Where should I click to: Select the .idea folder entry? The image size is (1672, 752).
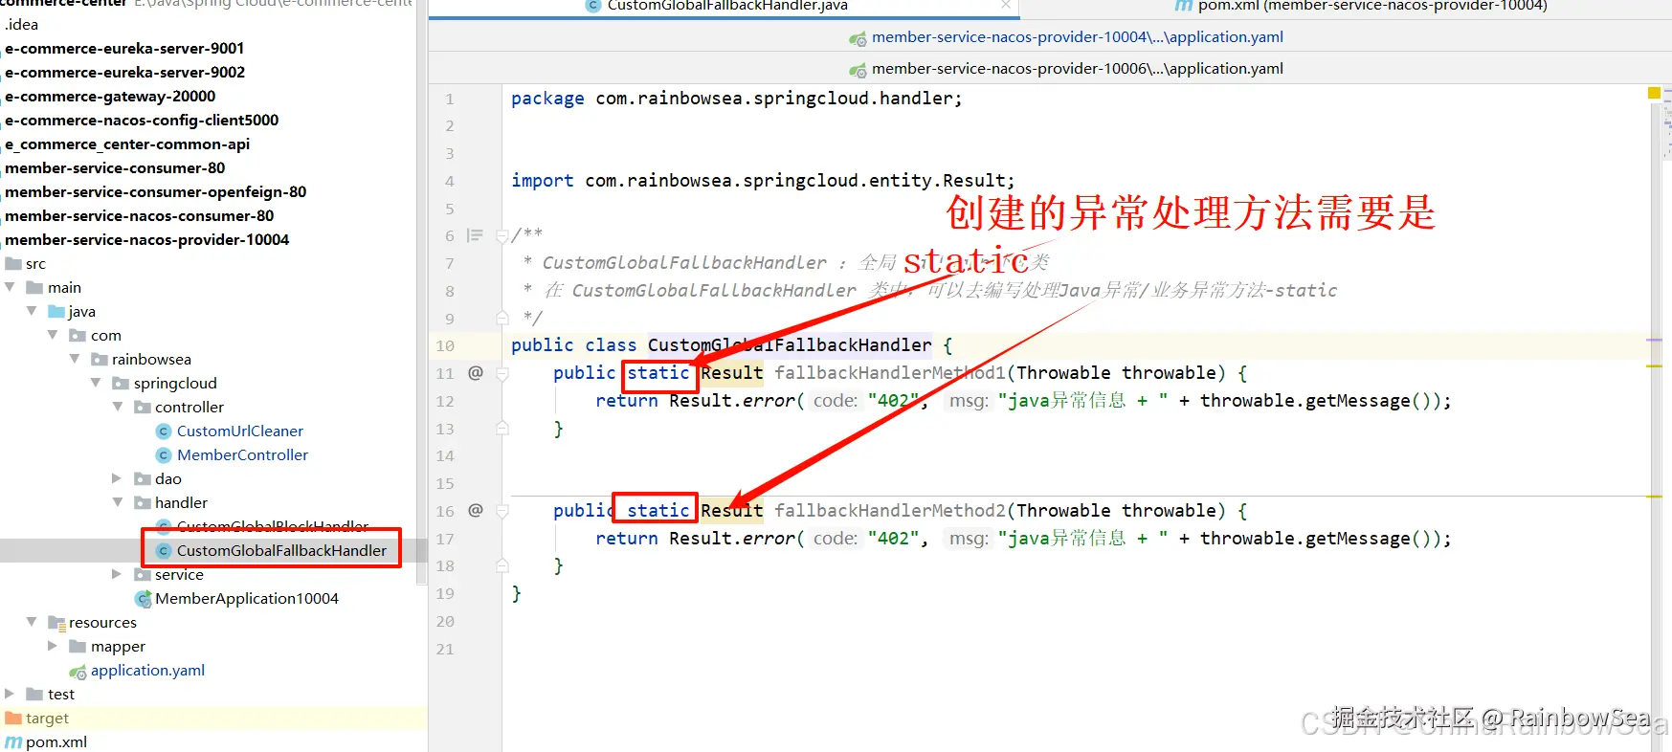pos(21,25)
